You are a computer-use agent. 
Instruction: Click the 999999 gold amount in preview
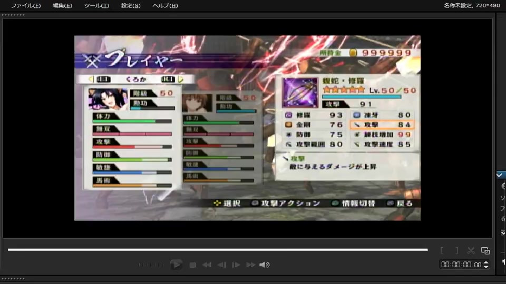click(x=386, y=53)
